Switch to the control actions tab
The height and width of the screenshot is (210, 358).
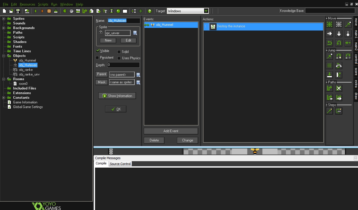pos(355,59)
